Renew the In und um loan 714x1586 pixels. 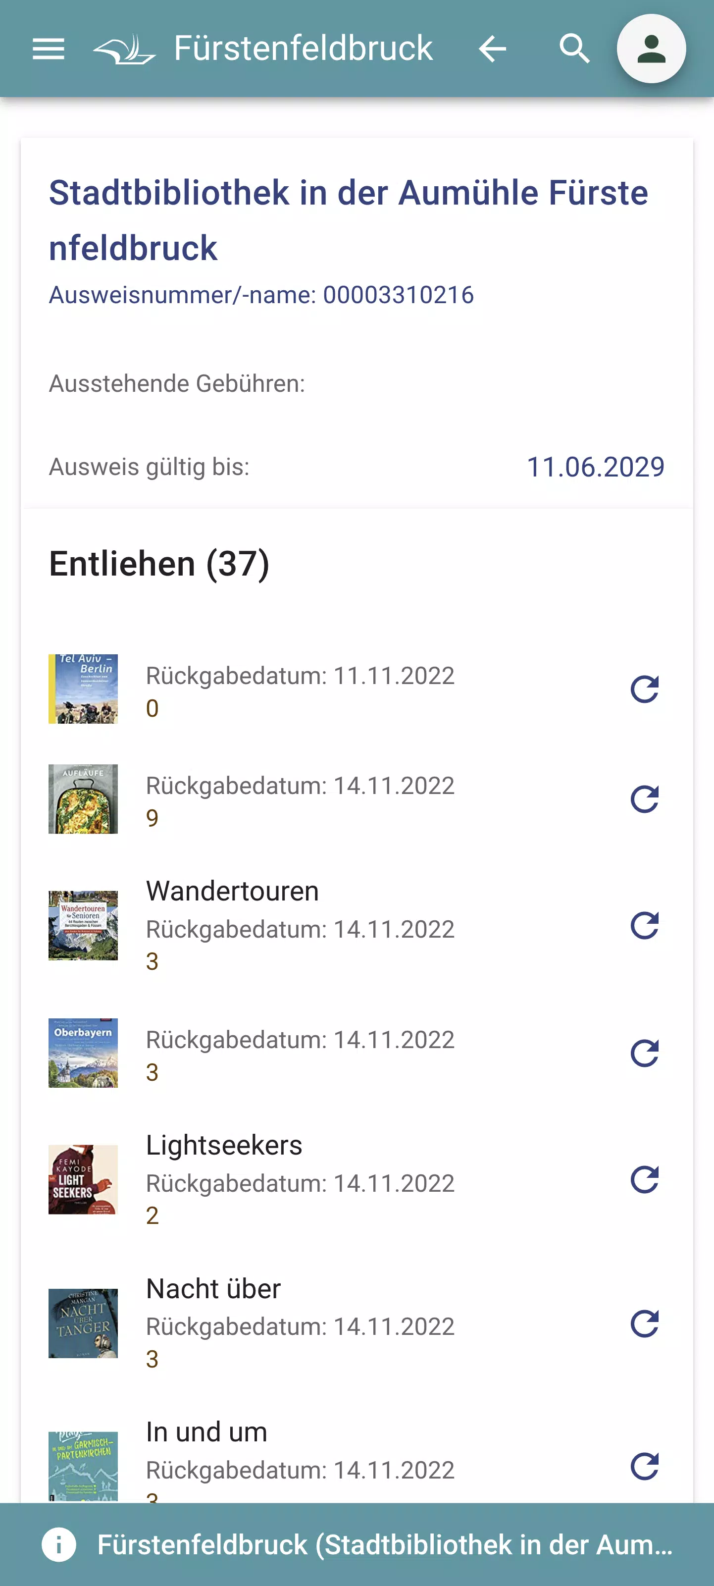point(645,1467)
